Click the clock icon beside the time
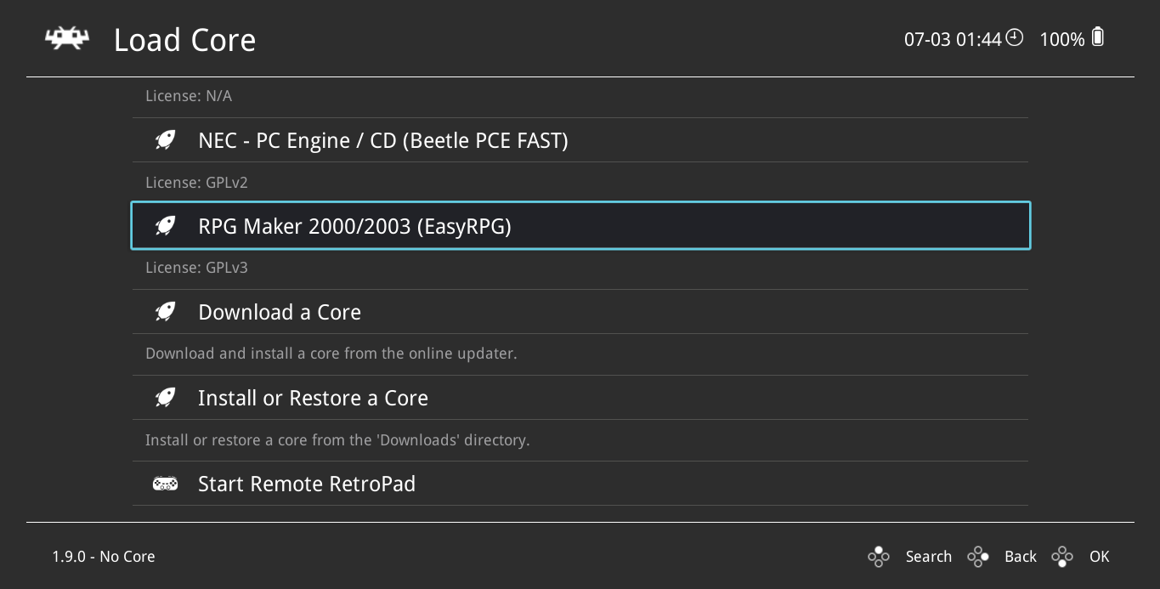 pyautogui.click(x=1015, y=37)
